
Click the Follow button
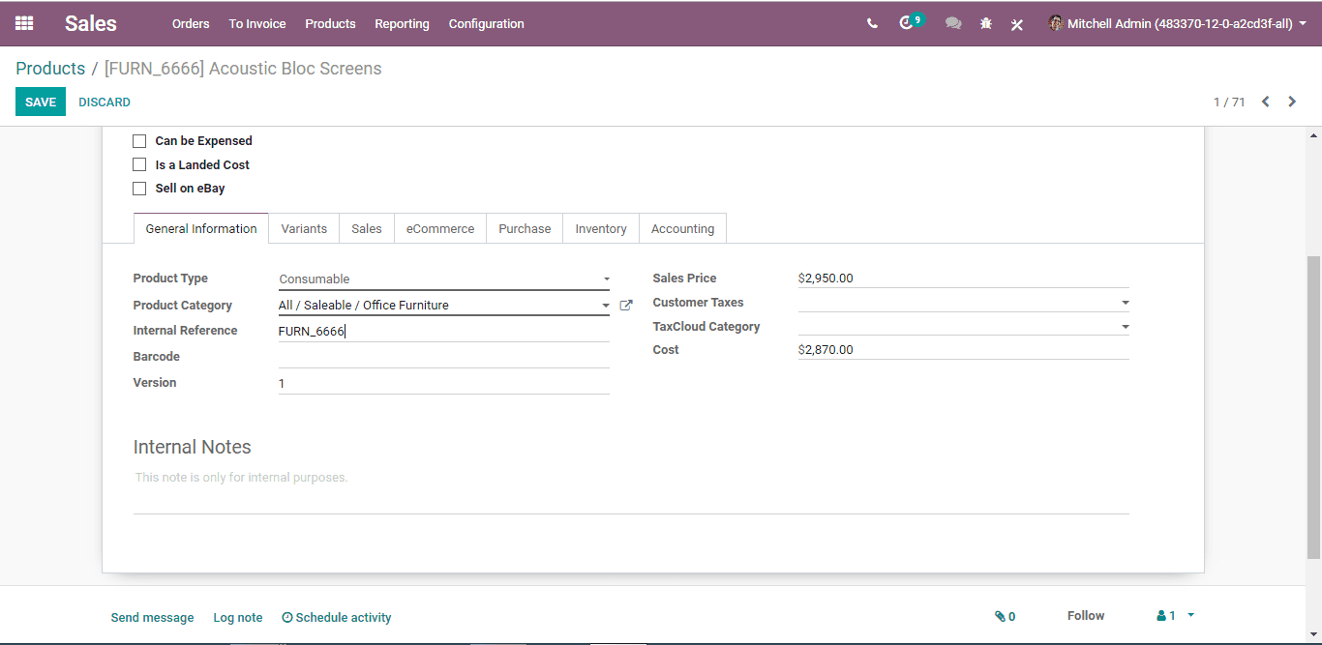pyautogui.click(x=1086, y=616)
